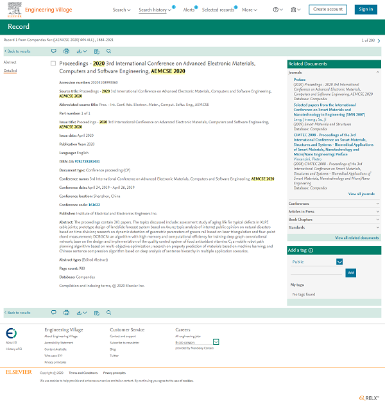Viewport: 385px width, 402px height.
Task: Go back to results at top
Action: pos(18,51)
